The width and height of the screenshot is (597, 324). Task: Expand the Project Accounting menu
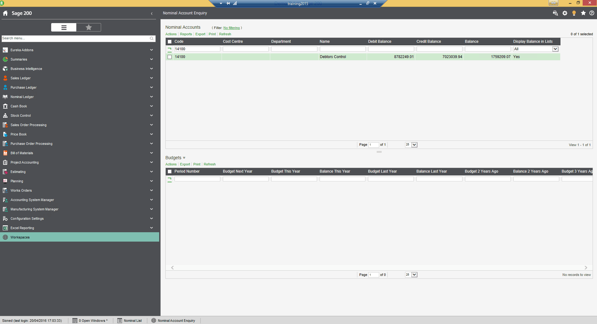pyautogui.click(x=151, y=162)
